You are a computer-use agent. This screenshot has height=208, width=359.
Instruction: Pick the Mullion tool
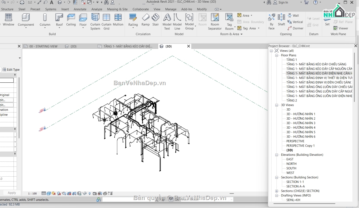point(118,20)
